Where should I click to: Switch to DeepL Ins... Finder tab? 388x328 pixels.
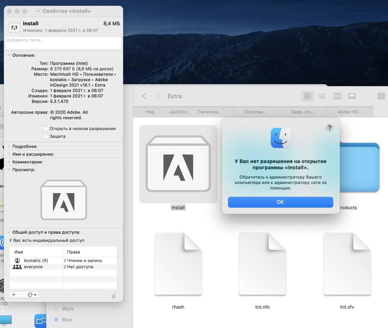click(x=303, y=112)
